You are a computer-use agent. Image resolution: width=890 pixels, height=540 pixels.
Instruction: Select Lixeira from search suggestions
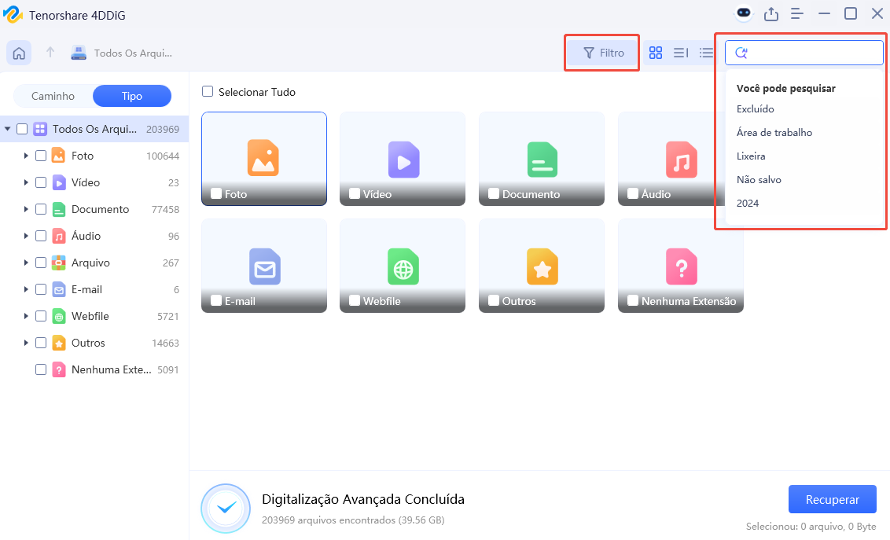750,156
